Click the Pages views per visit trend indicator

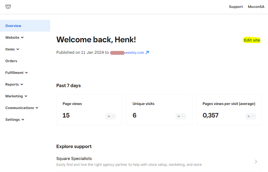(250, 116)
